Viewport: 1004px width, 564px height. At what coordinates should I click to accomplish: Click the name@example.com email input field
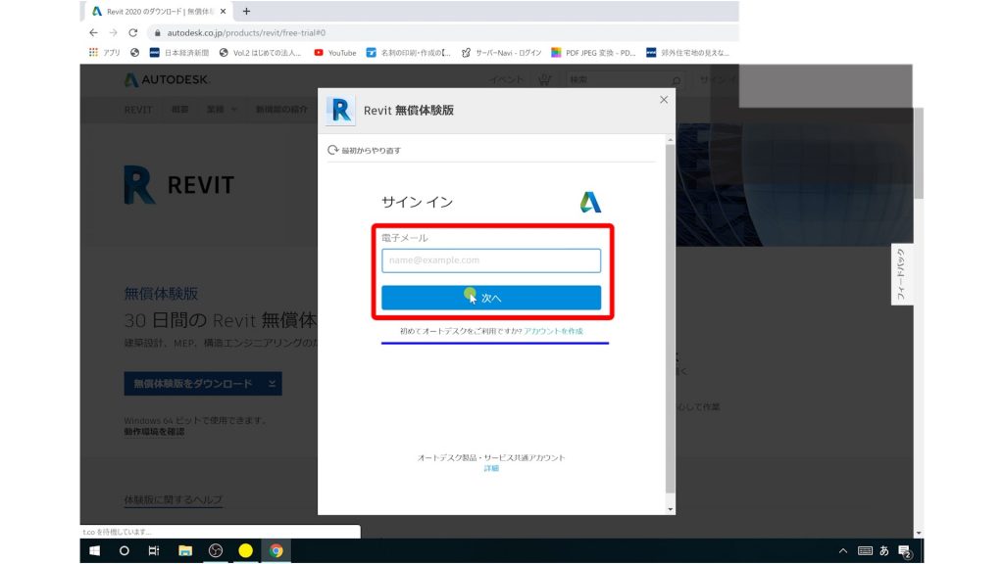(x=490, y=260)
